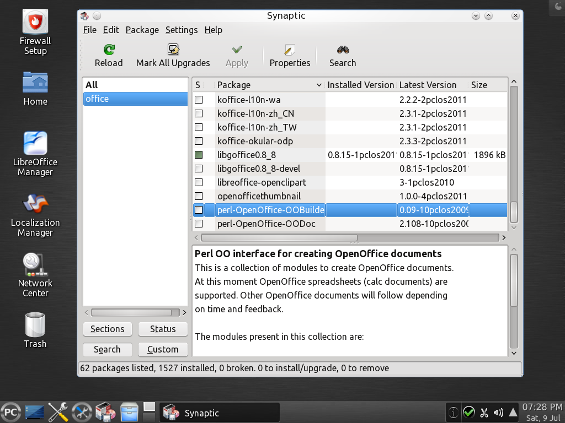
Task: Click the green checkmark update tray icon
Action: tap(468, 412)
